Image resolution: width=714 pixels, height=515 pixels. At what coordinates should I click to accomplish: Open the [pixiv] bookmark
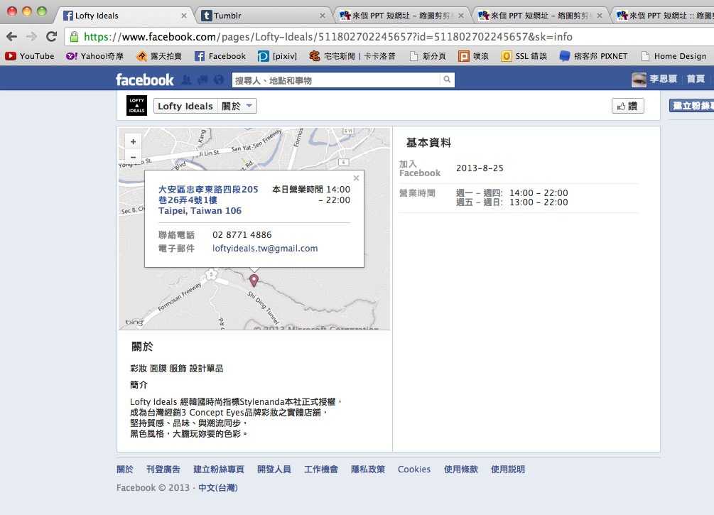coord(277,56)
